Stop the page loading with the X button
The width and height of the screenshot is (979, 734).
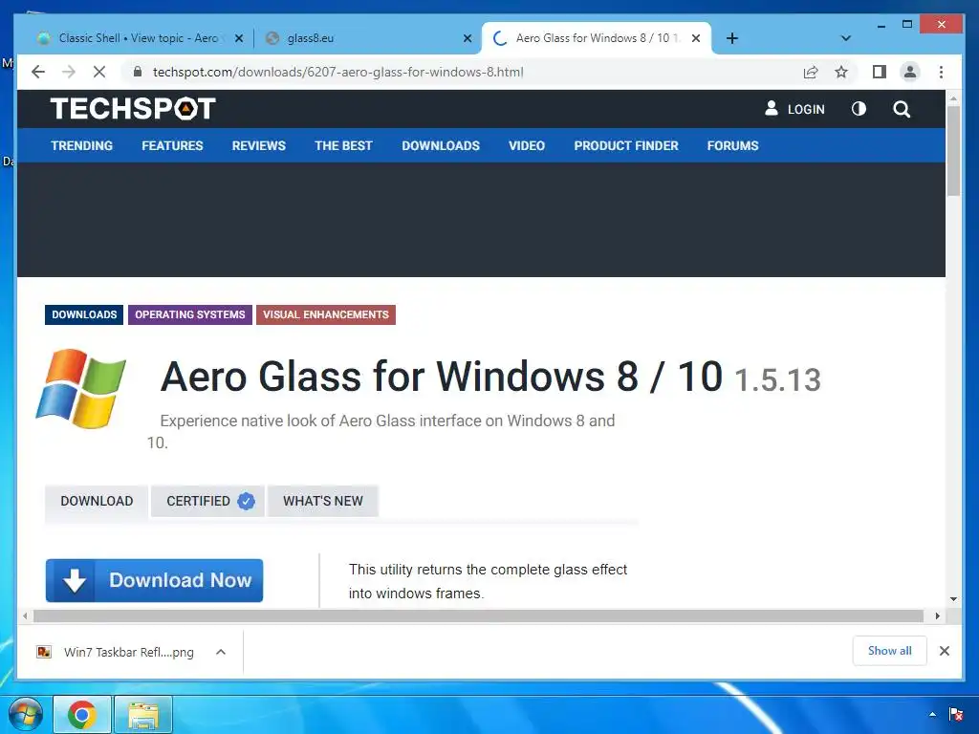(99, 72)
